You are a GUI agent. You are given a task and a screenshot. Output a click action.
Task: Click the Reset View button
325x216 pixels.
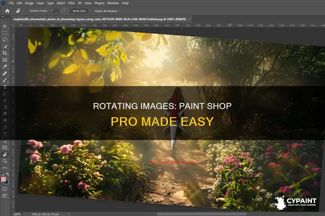[79, 11]
